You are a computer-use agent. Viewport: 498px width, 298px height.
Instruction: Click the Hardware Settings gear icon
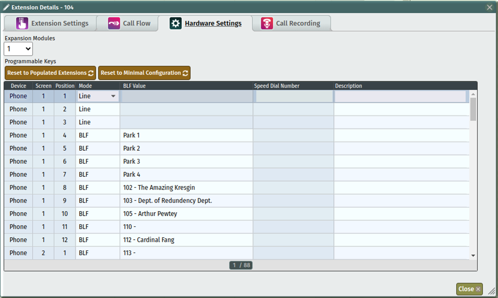176,24
